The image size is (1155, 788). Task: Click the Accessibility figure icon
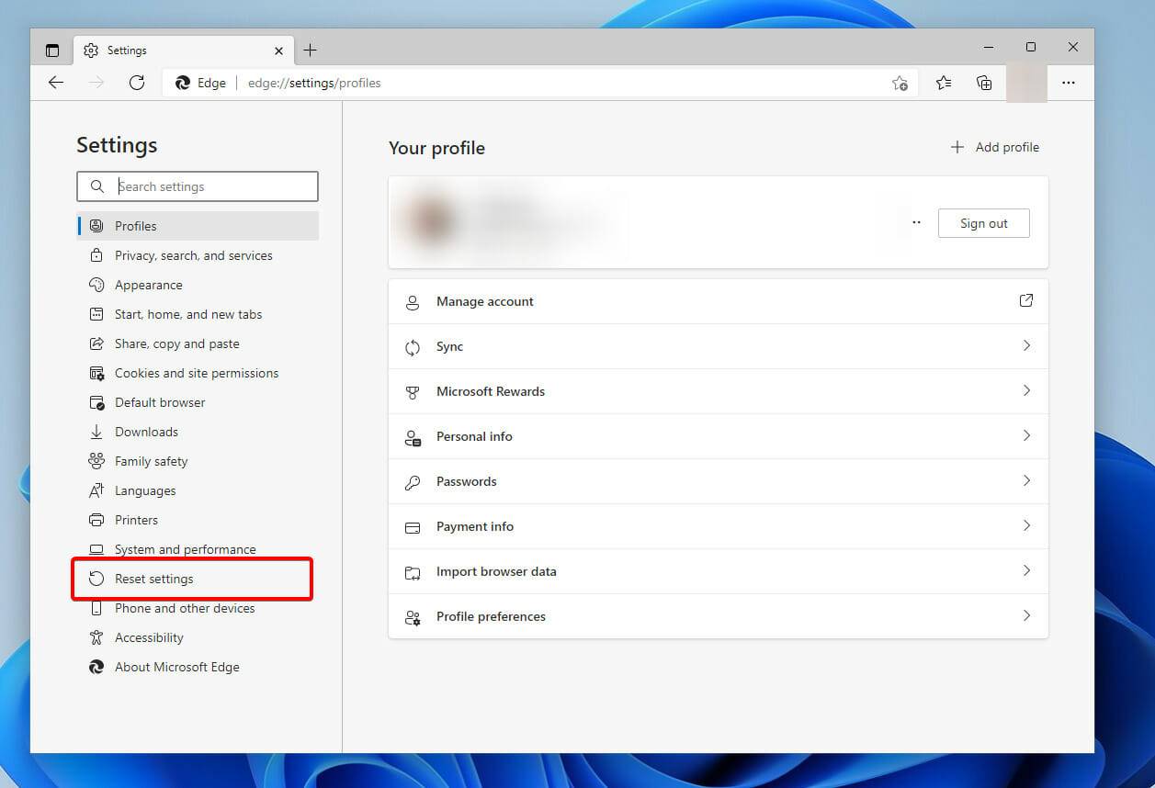pos(96,637)
